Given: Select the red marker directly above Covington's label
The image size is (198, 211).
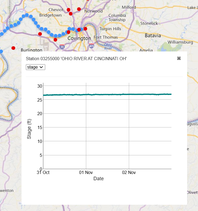Looking at the screenshot, I should pyautogui.click(x=79, y=30).
